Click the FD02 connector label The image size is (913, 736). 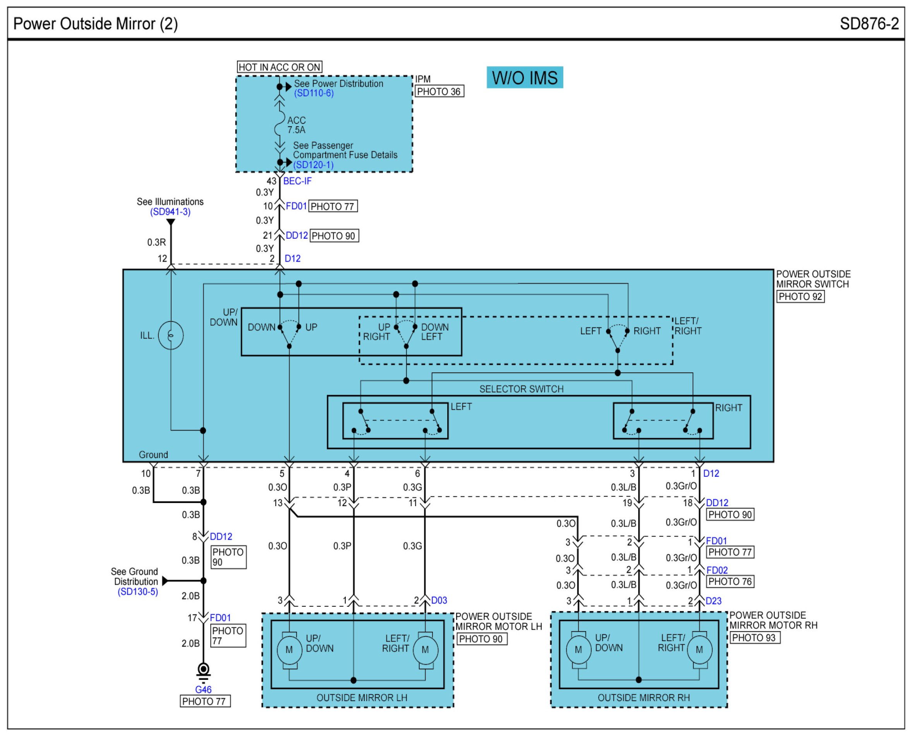point(717,570)
